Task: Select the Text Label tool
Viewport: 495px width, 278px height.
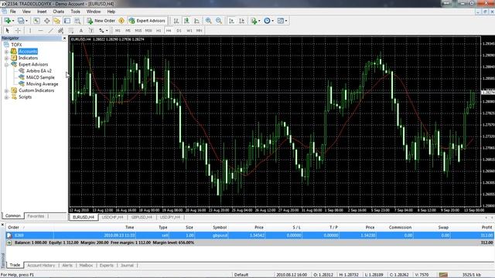Action: click(91, 31)
